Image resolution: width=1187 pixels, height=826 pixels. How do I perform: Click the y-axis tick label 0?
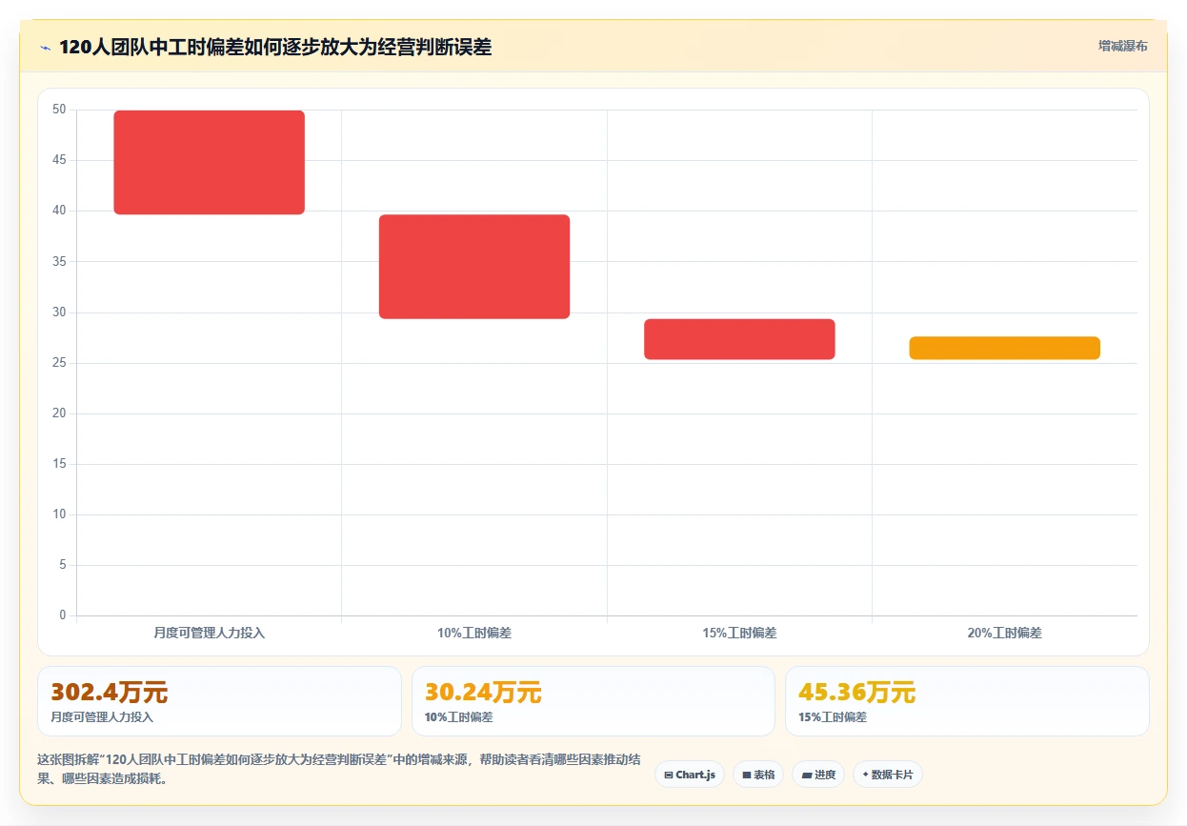63,615
